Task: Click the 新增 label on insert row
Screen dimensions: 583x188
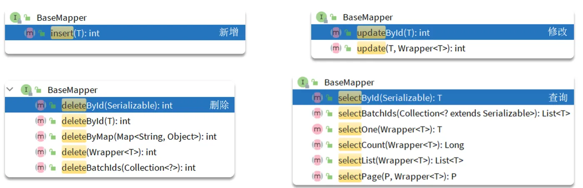Action: tap(229, 32)
